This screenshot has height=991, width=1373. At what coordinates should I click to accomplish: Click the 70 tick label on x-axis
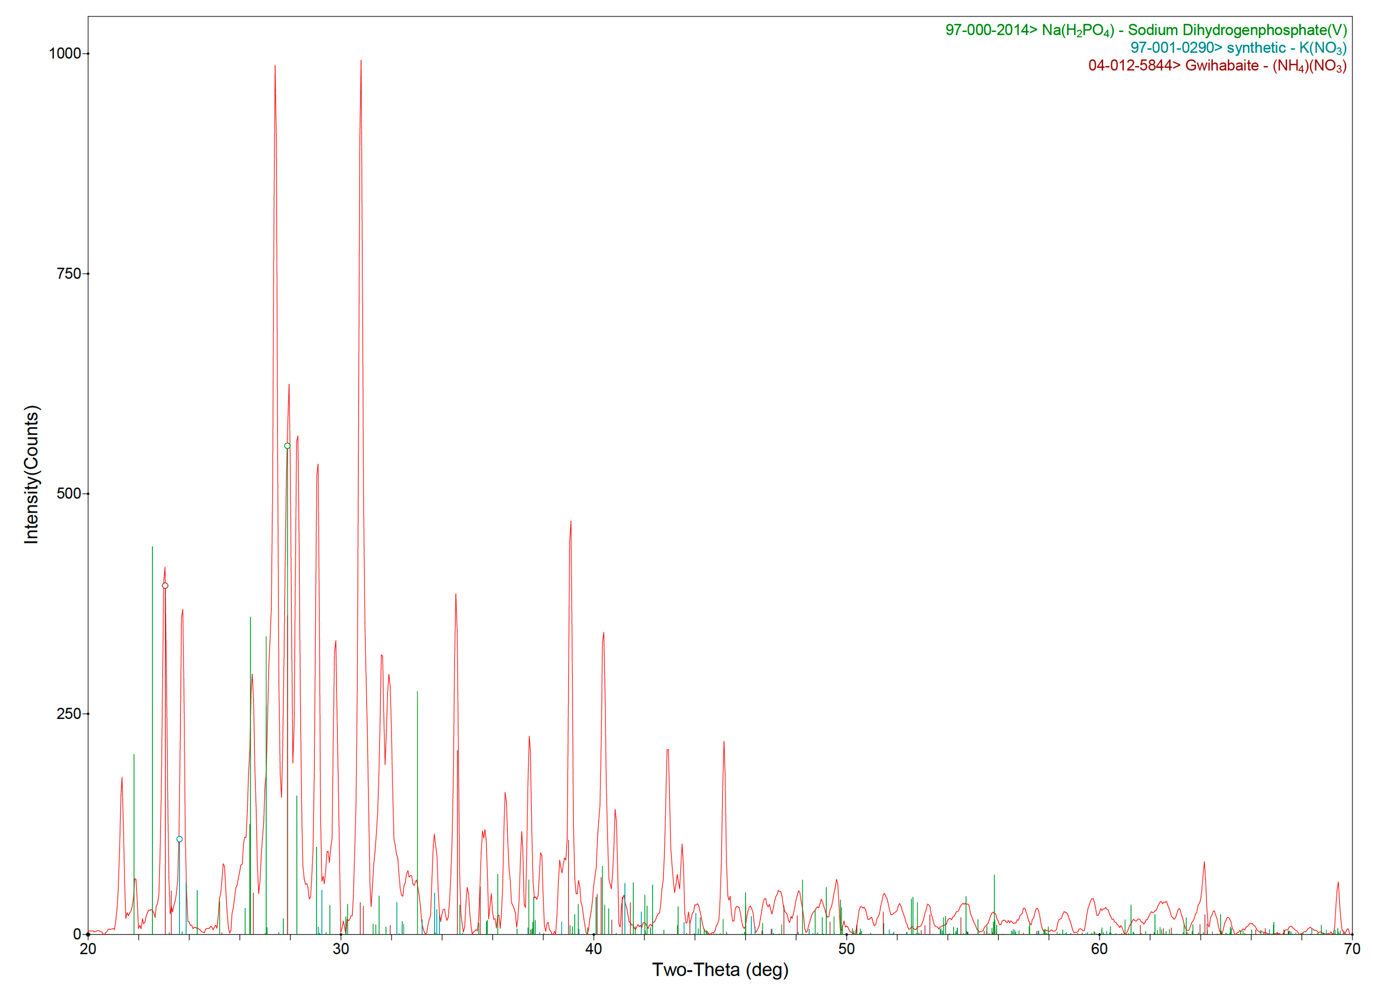(1352, 949)
